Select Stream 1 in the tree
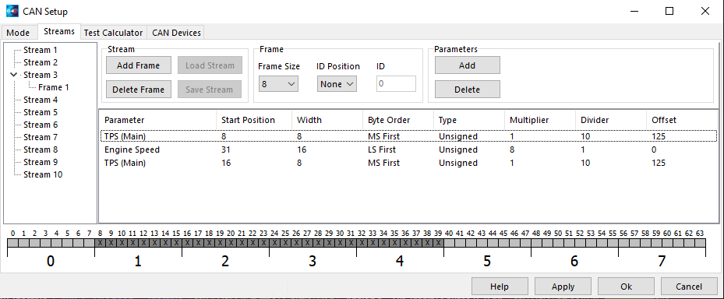Screen dimensions: 724x299 41,50
